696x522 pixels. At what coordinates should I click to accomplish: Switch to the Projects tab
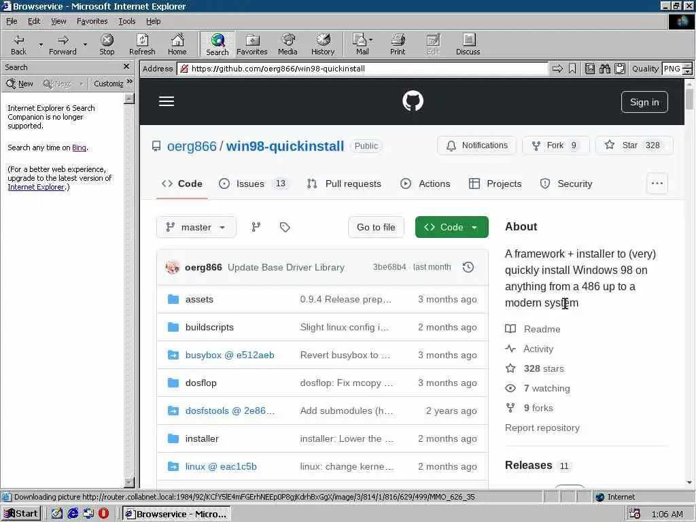pyautogui.click(x=495, y=184)
